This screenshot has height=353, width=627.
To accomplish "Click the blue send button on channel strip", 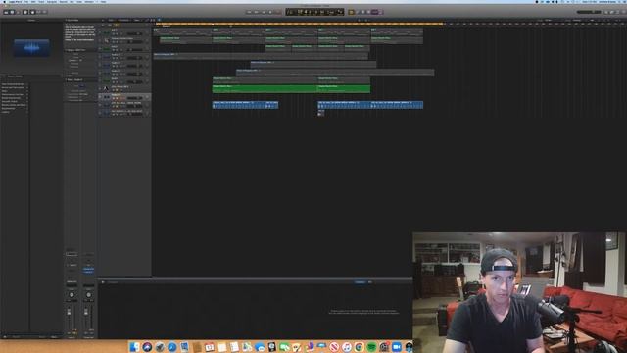I will pos(88,270).
